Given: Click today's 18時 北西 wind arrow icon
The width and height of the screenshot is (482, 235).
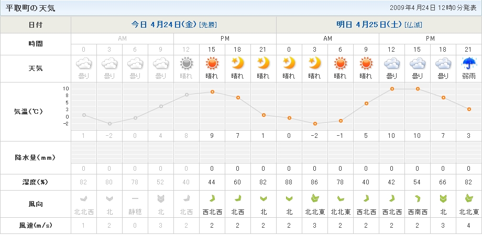Looking at the screenshot, I should [x=238, y=198].
